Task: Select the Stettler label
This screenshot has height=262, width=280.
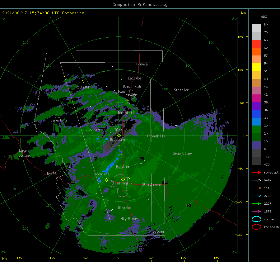Action: pyautogui.click(x=181, y=90)
